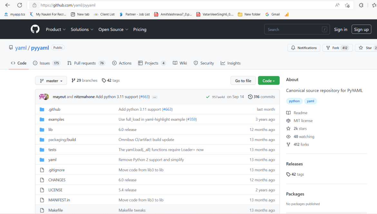Viewport: 377px width, 214px height.
Task: Open the Releases section heading
Action: [294, 164]
